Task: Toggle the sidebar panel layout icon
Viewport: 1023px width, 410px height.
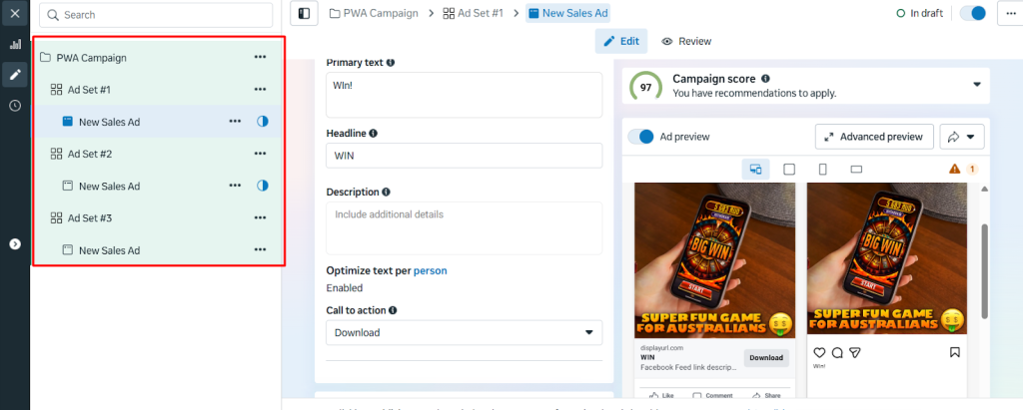Action: tap(304, 13)
